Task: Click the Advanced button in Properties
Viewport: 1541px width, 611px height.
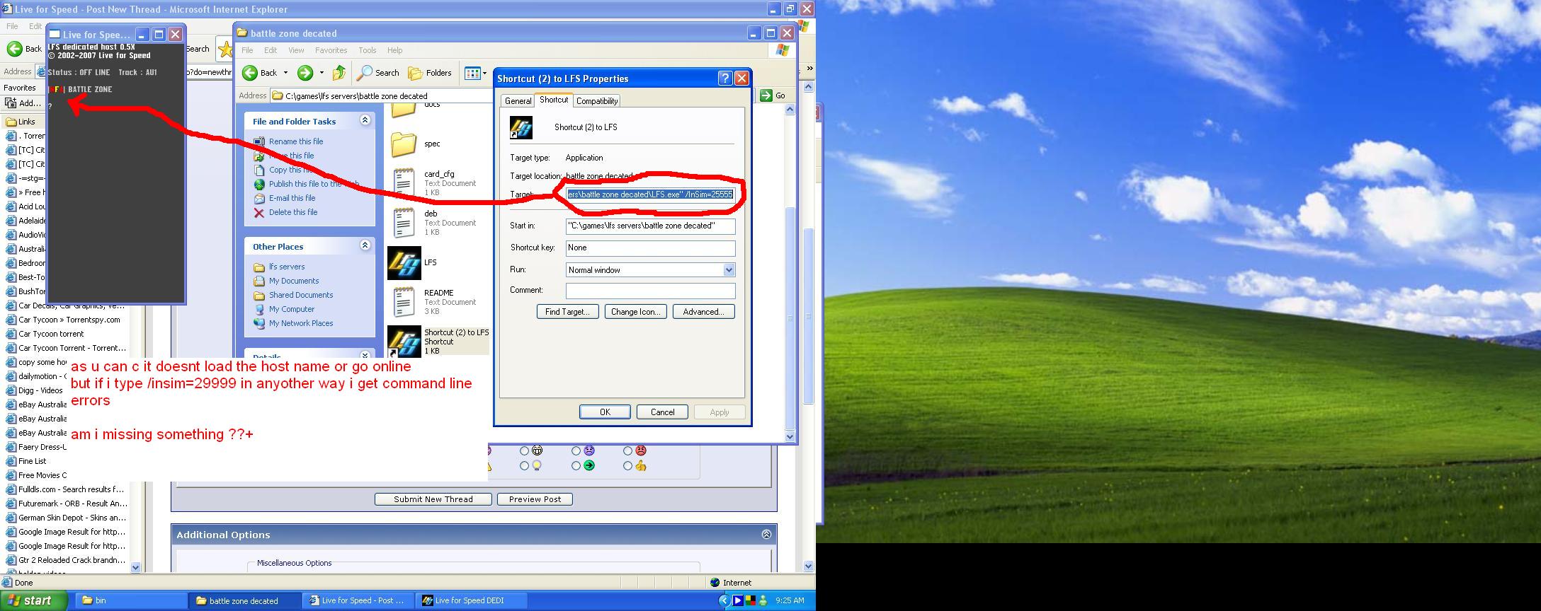Action: (x=704, y=312)
